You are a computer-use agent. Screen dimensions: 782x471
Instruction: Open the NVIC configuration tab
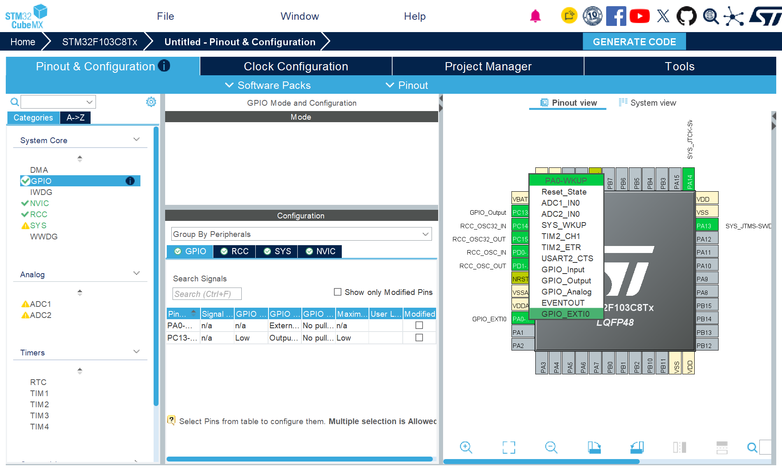(320, 251)
